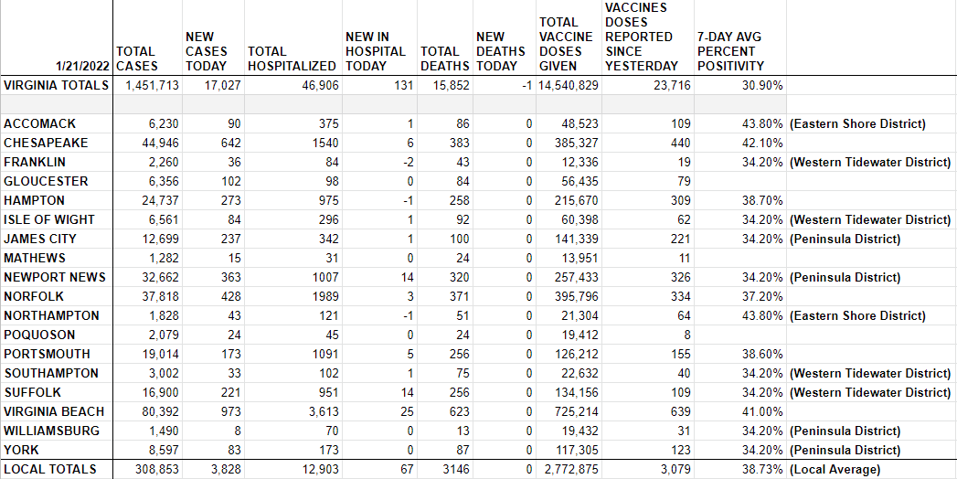The height and width of the screenshot is (479, 957).
Task: Click Norfolk positivity value 37.20%
Action: (763, 296)
